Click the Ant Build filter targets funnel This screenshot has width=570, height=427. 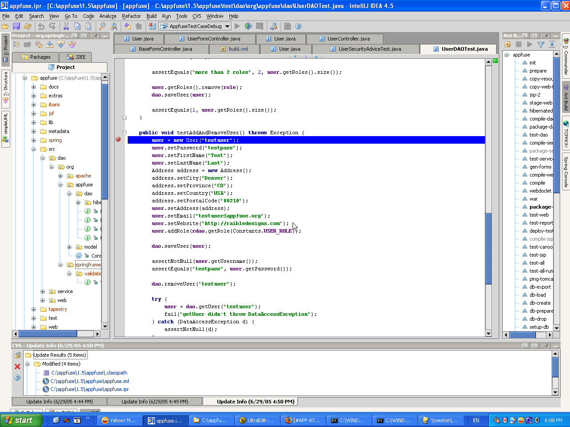tap(541, 44)
